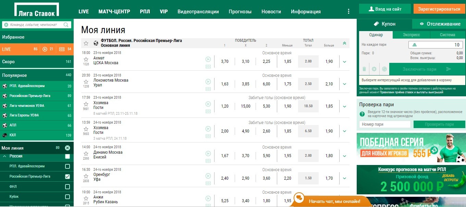Expand markets for 8 матчей РПЛ row
Image resolution: width=466 pixels, height=207 pixels.
(x=344, y=106)
